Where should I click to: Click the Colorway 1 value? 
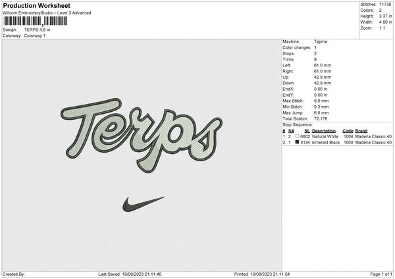tap(35, 36)
